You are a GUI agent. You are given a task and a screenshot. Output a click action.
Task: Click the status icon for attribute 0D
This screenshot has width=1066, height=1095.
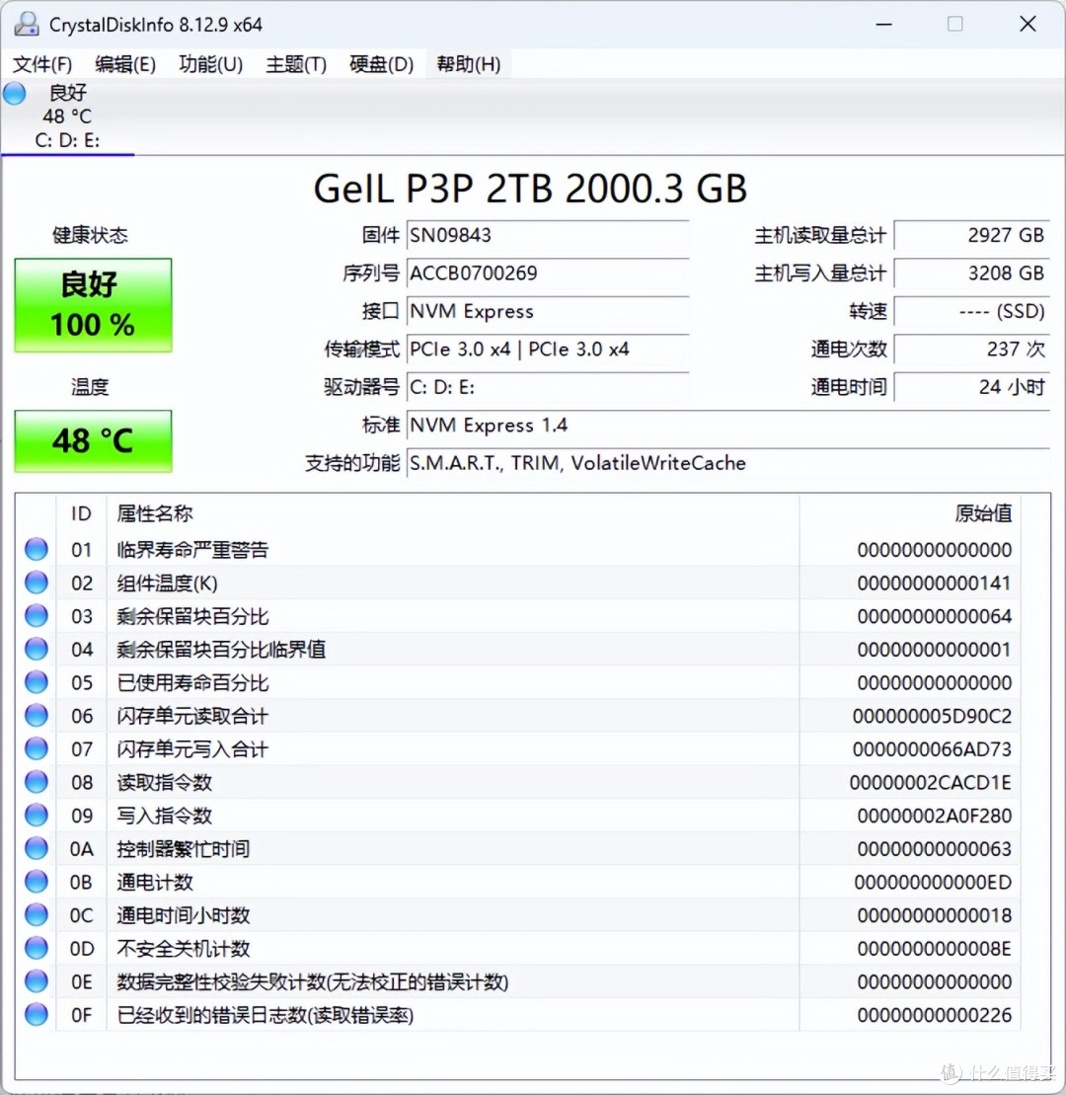[37, 948]
